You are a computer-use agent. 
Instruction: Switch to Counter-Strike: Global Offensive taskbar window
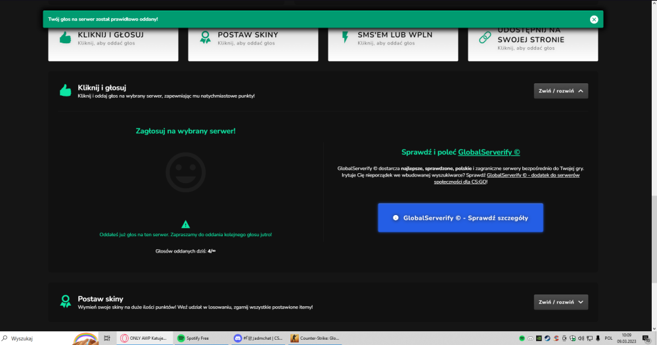[315, 338]
